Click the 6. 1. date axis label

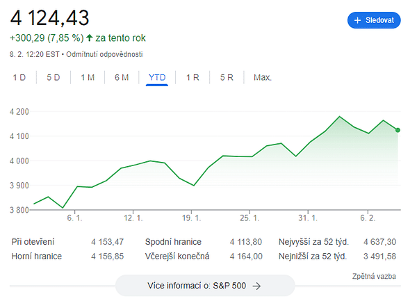pos(74,218)
